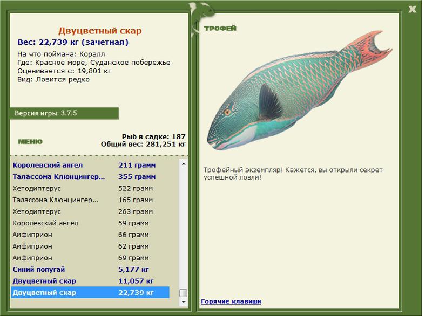Close the trophy window with X

tap(412, 9)
